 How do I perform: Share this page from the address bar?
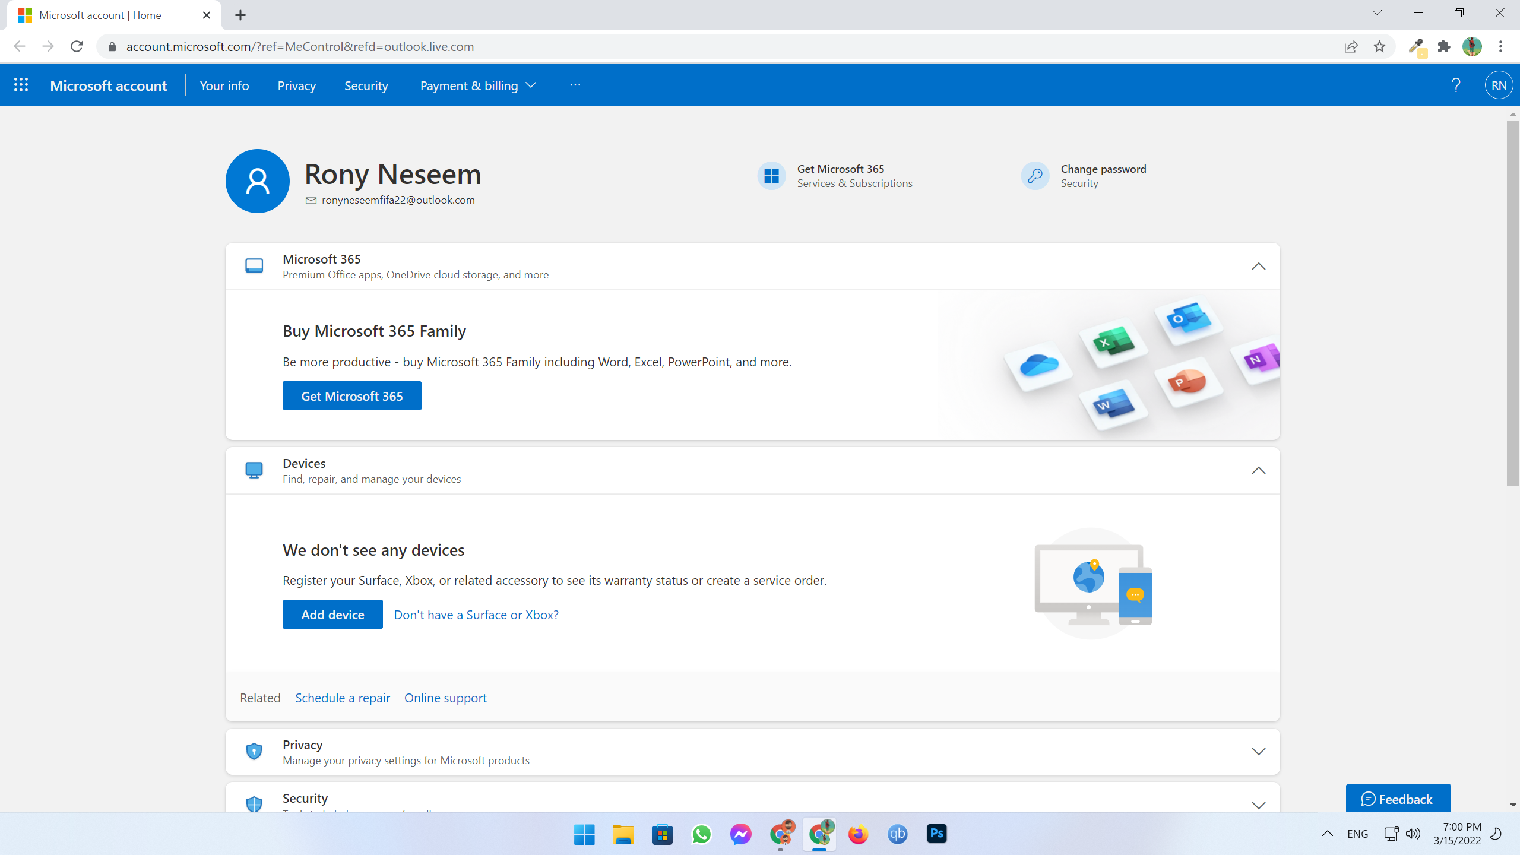click(x=1351, y=46)
